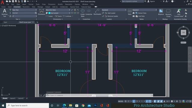Expand the Dimensions panel

[58, 19]
